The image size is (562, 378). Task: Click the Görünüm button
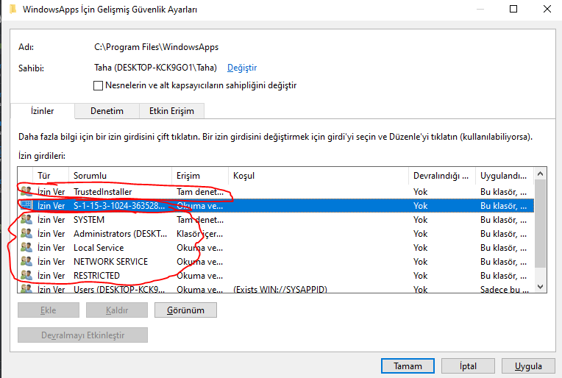185,310
